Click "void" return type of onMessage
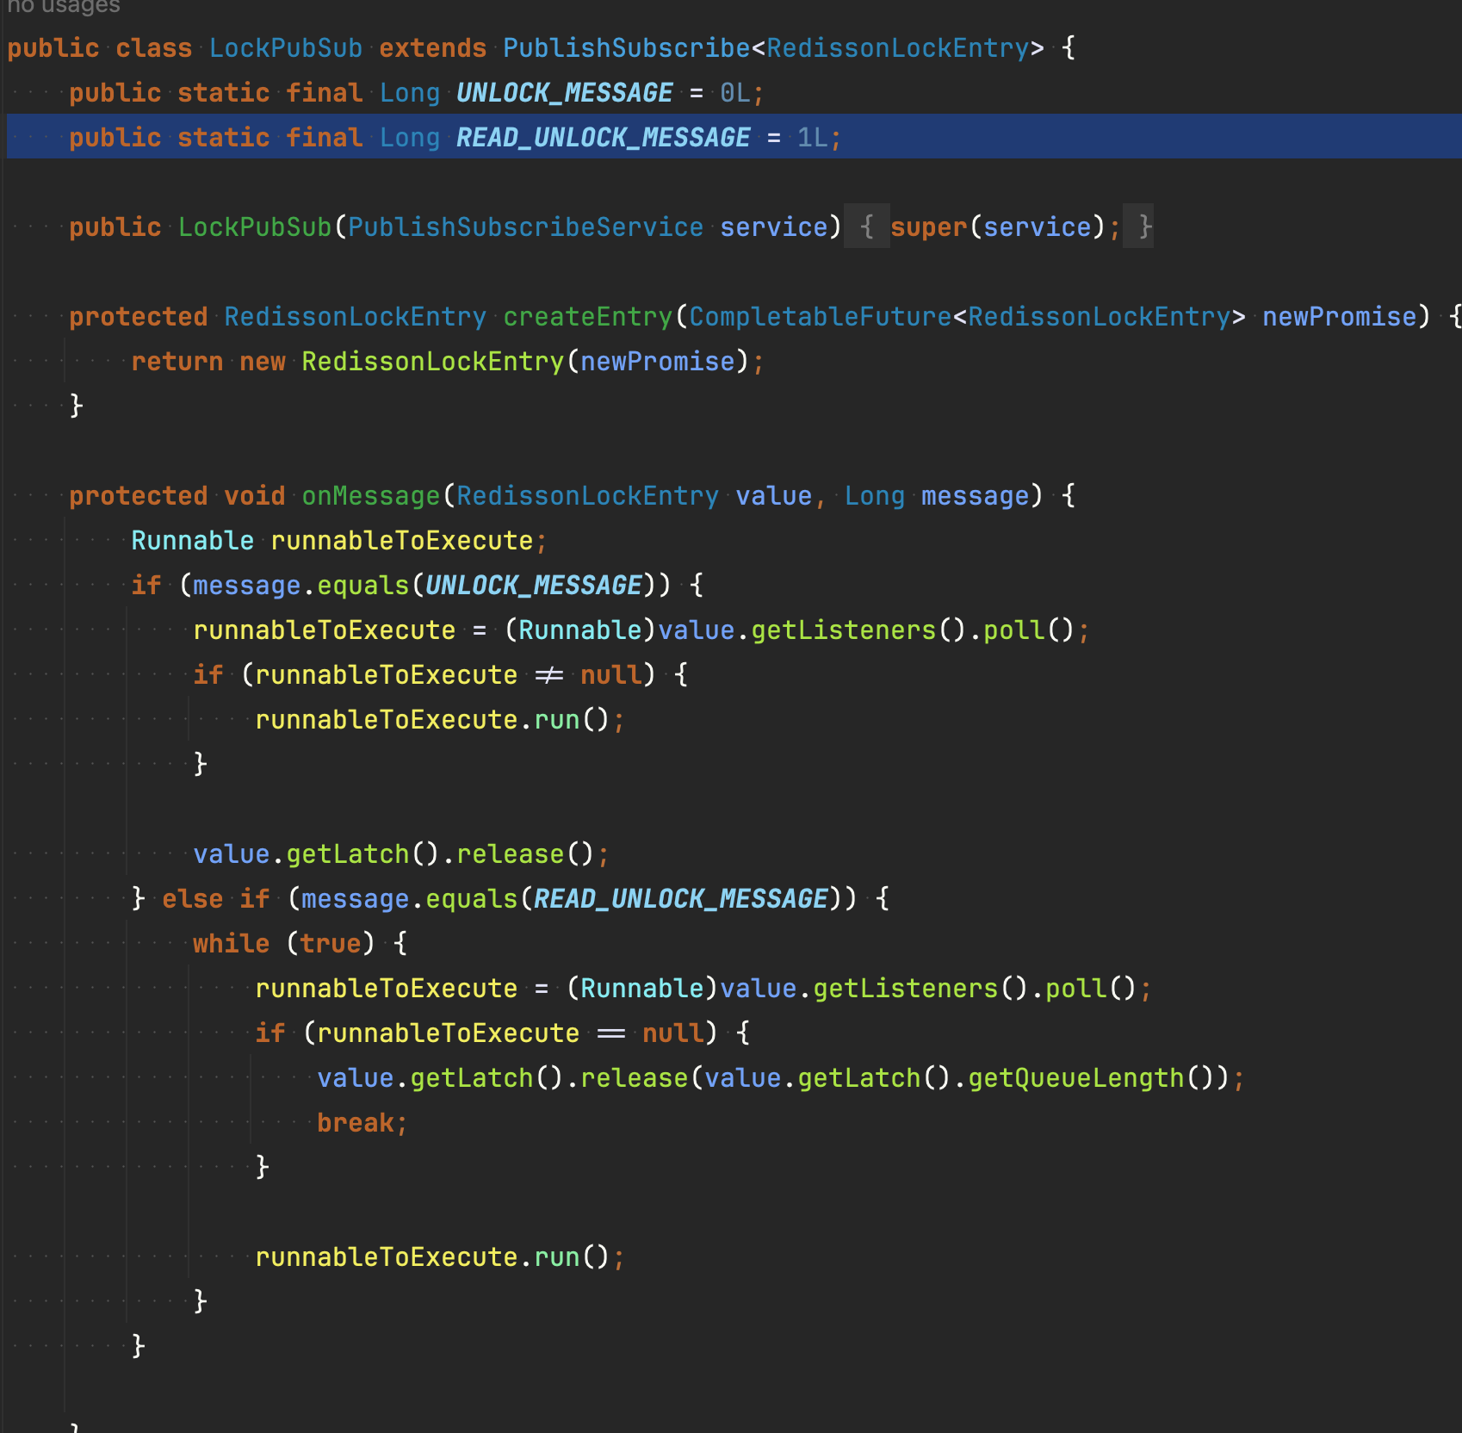 255,496
